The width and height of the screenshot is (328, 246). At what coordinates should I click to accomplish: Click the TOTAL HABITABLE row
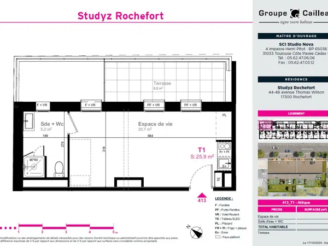tap(293, 227)
